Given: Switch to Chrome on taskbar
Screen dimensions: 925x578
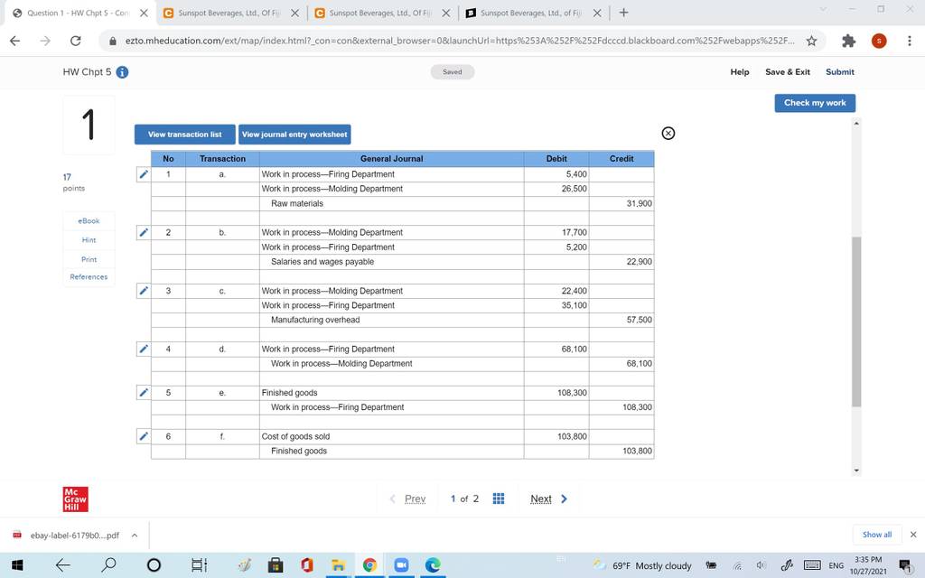Looking at the screenshot, I should point(369,565).
